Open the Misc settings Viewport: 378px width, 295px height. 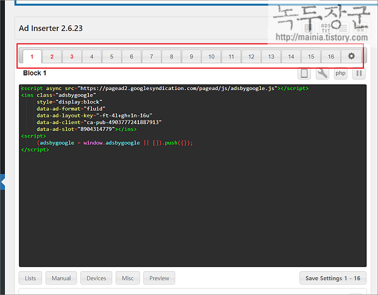(x=128, y=278)
